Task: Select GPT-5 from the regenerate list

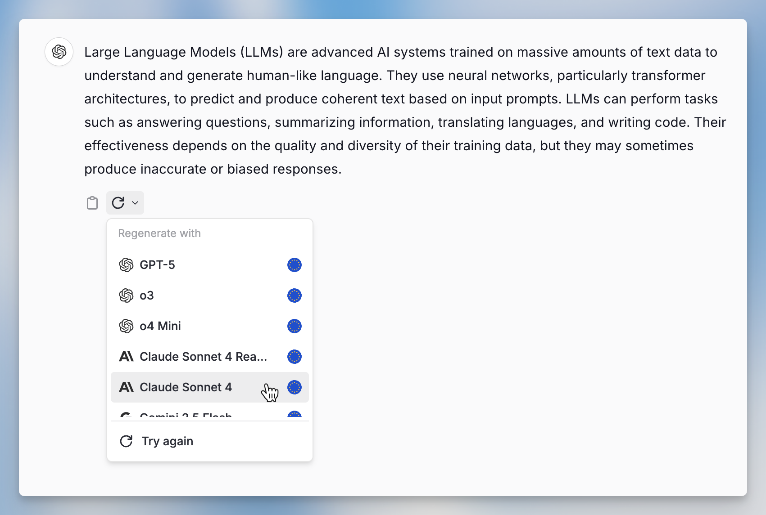Action: point(210,265)
